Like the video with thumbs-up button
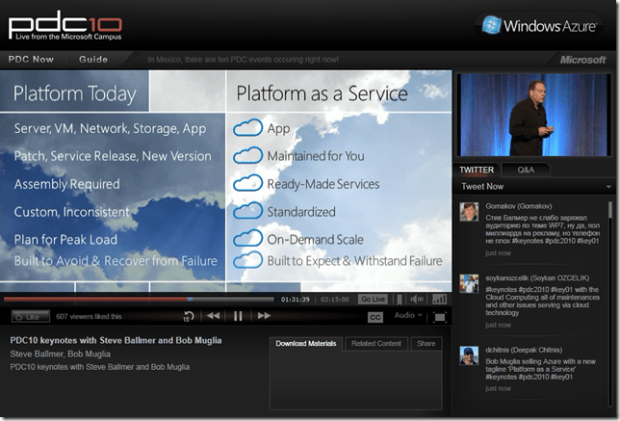 pos(31,316)
